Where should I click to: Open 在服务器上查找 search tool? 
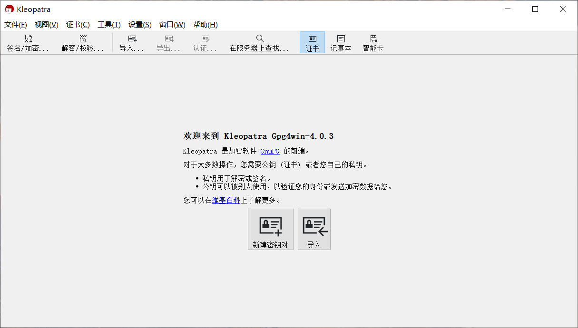(260, 43)
